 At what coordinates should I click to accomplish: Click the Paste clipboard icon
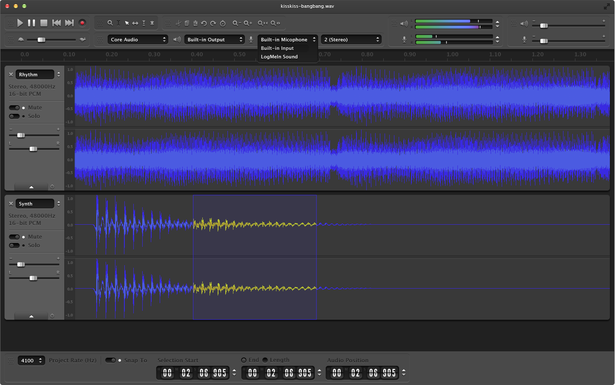[x=195, y=23]
